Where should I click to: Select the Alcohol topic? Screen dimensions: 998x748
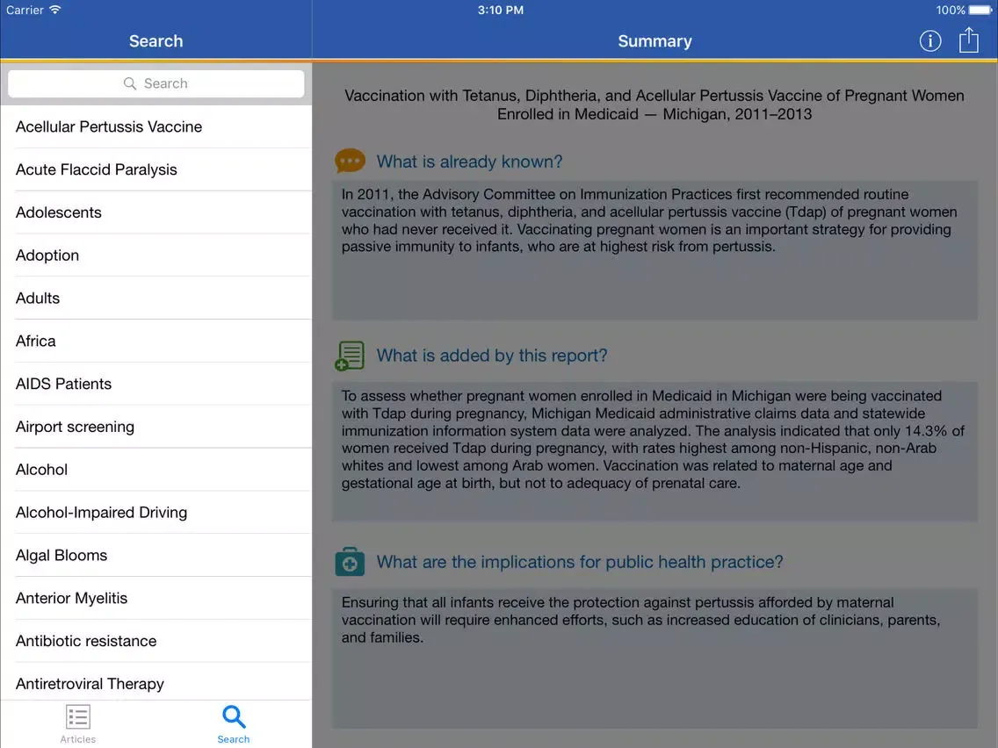156,470
